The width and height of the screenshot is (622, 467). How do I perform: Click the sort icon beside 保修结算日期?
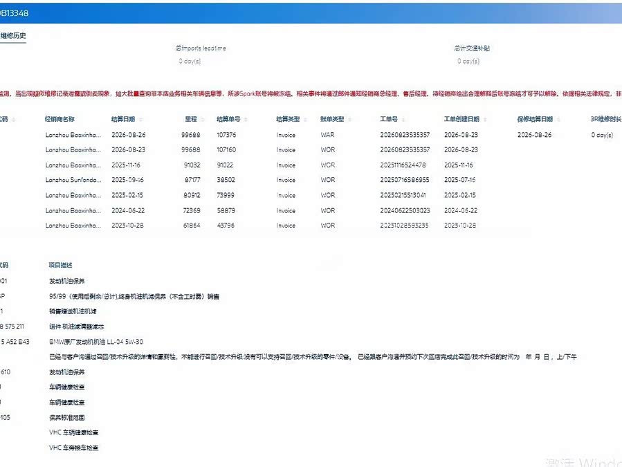pos(558,120)
